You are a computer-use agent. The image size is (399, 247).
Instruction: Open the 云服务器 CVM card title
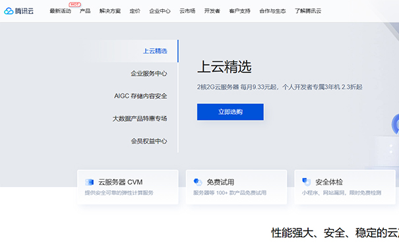point(121,182)
